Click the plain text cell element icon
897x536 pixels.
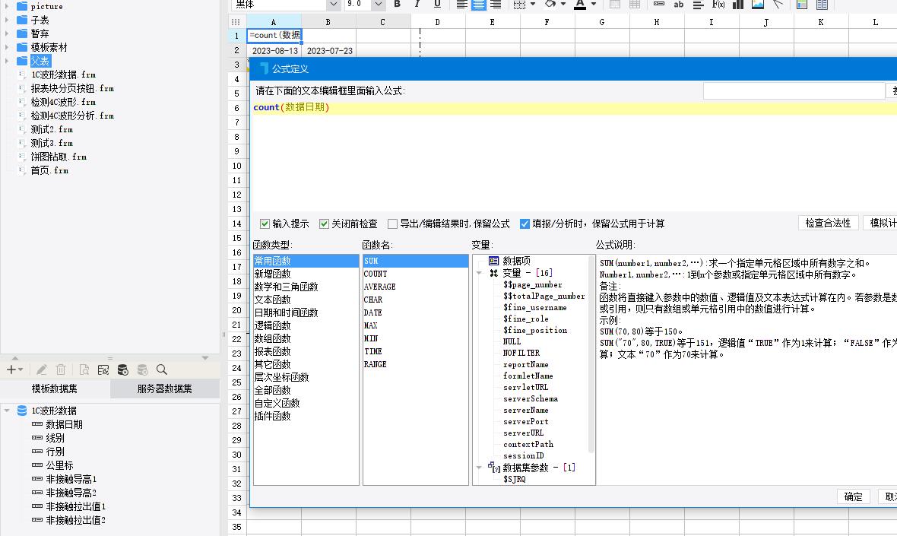point(659,5)
